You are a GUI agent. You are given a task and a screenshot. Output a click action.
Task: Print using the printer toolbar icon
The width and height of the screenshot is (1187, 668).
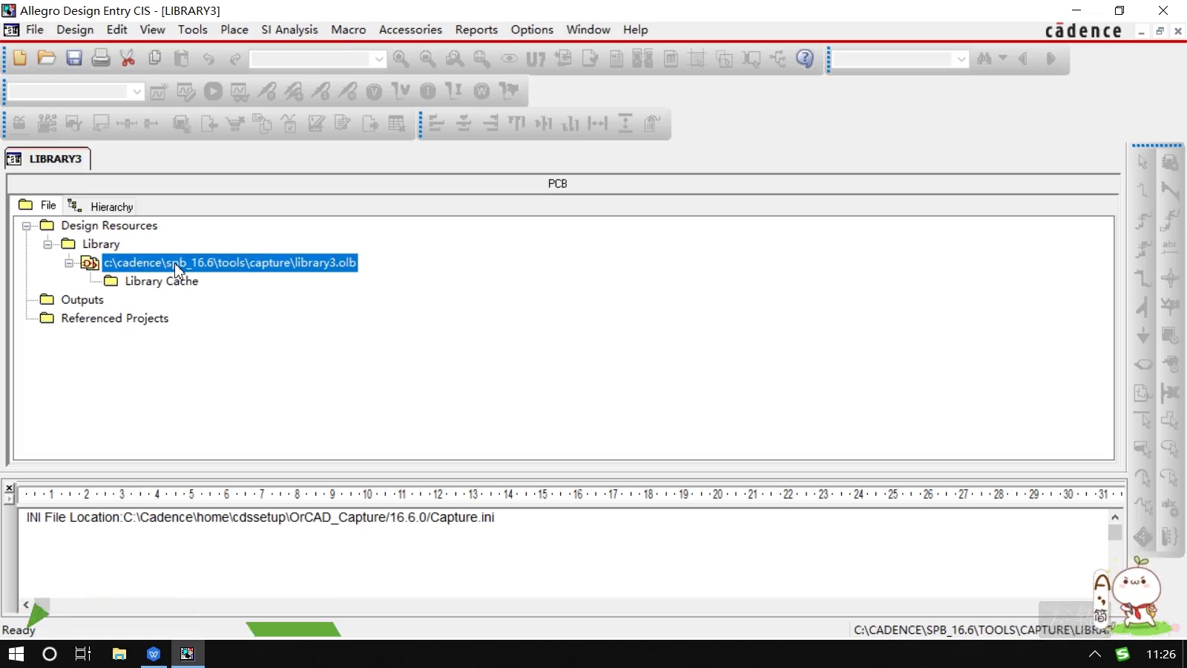pos(101,59)
